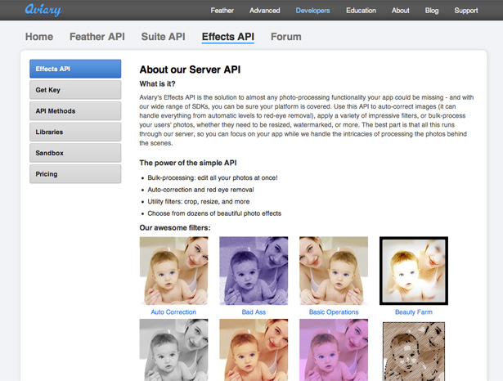Switch to the Feather API tab
Viewport: 503px width, 381px height.
click(97, 37)
